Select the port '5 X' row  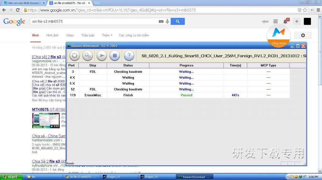[179, 84]
